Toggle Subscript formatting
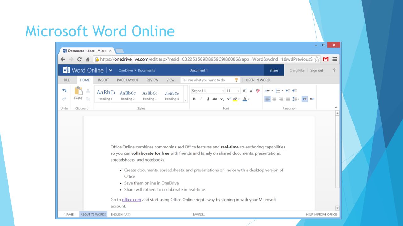Viewport: 403px width, 226px height. (222, 99)
